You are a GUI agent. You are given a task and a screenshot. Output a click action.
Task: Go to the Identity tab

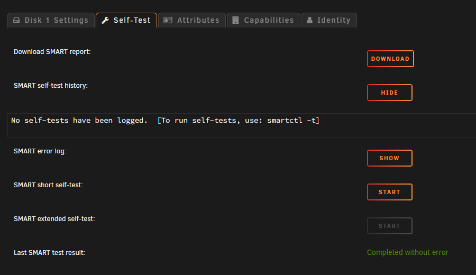(329, 20)
